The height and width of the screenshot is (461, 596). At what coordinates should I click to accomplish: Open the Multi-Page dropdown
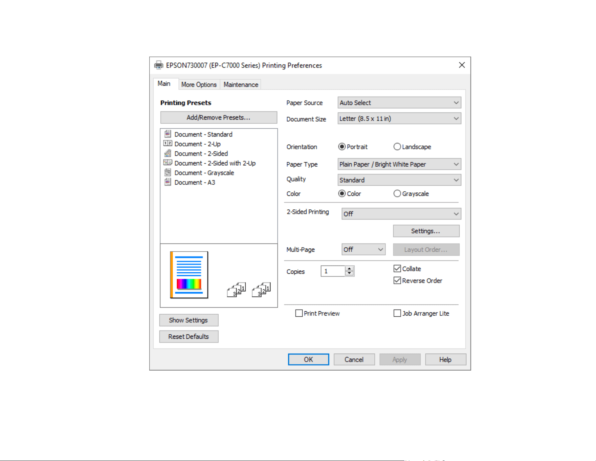[363, 250]
